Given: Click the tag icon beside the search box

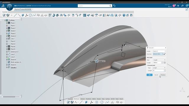Looking at the screenshot, I should pos(114,6).
